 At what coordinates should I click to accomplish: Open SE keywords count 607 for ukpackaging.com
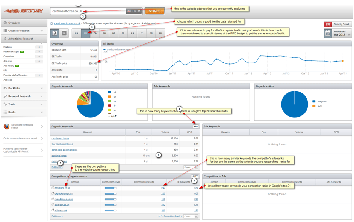(196, 193)
